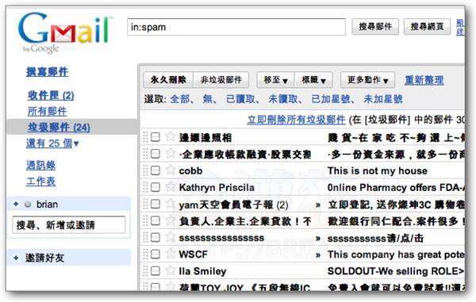Click brian's chat status dot
The width and height of the screenshot is (476, 302).
[28, 205]
